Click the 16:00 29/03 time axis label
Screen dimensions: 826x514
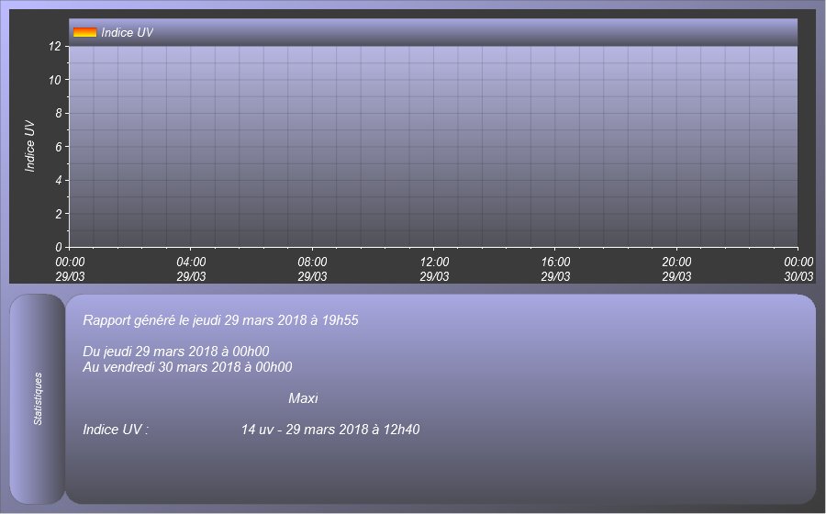(x=556, y=269)
